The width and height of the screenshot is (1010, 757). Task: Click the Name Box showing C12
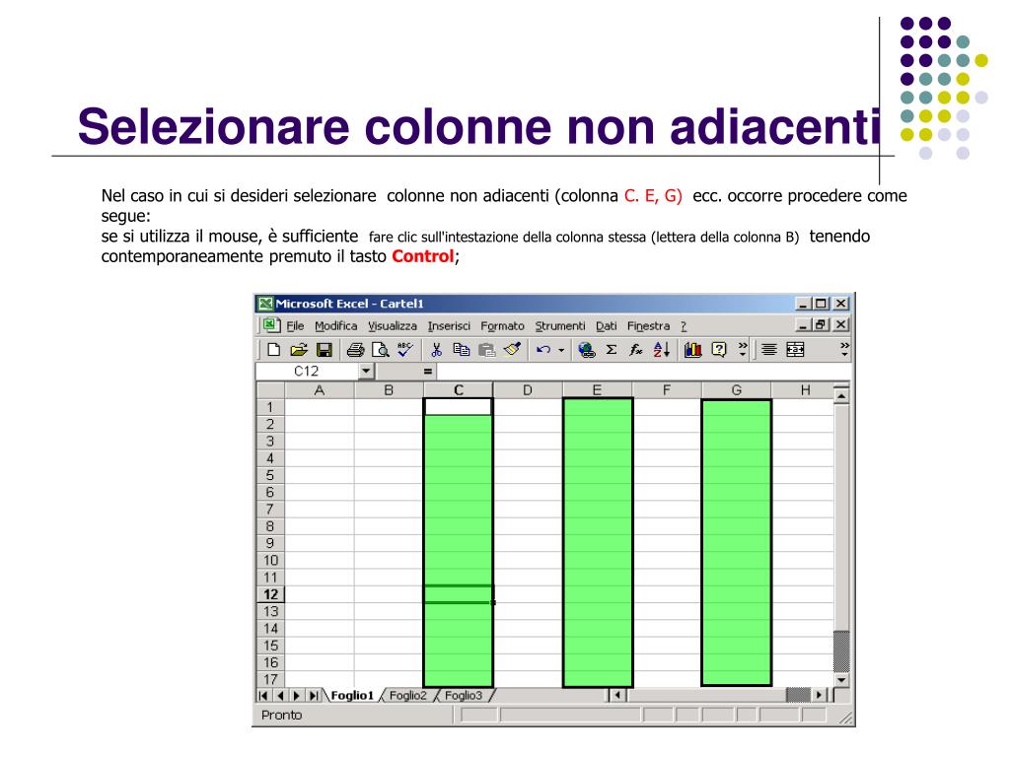(308, 371)
